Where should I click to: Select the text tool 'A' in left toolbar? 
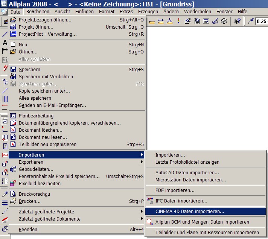coord(5,43)
